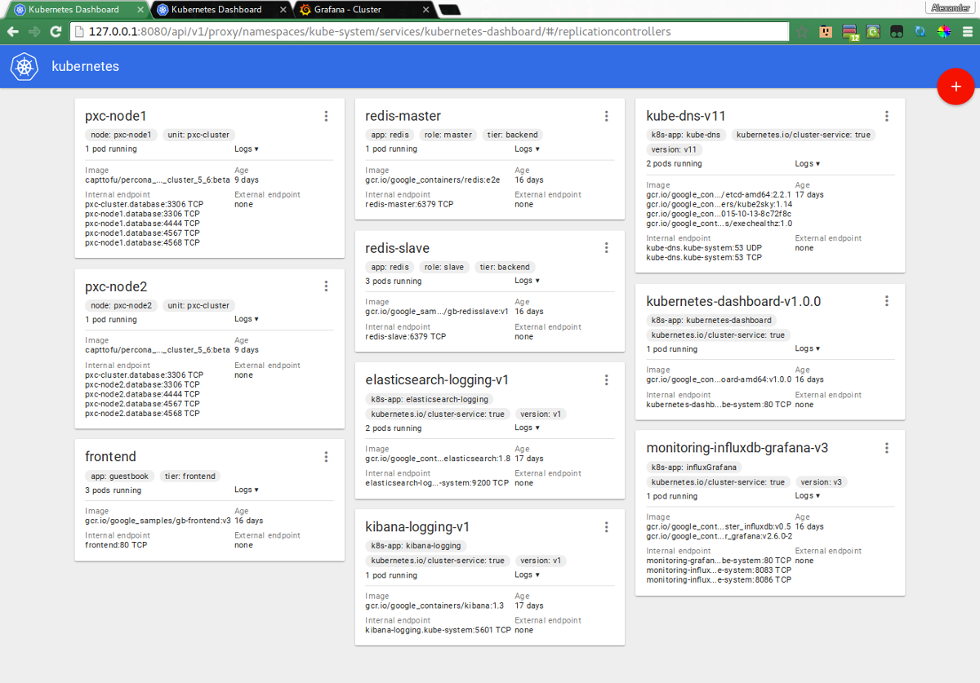Click the Kubernetes logo in the header
Viewport: 980px width, 683px height.
pos(24,67)
